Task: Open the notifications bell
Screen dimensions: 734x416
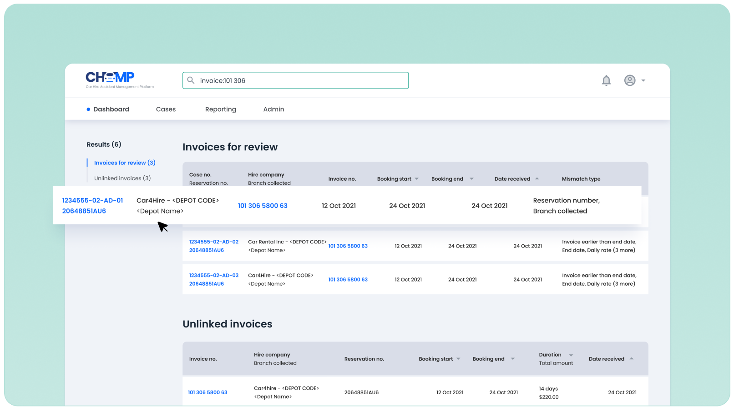Action: pos(607,80)
